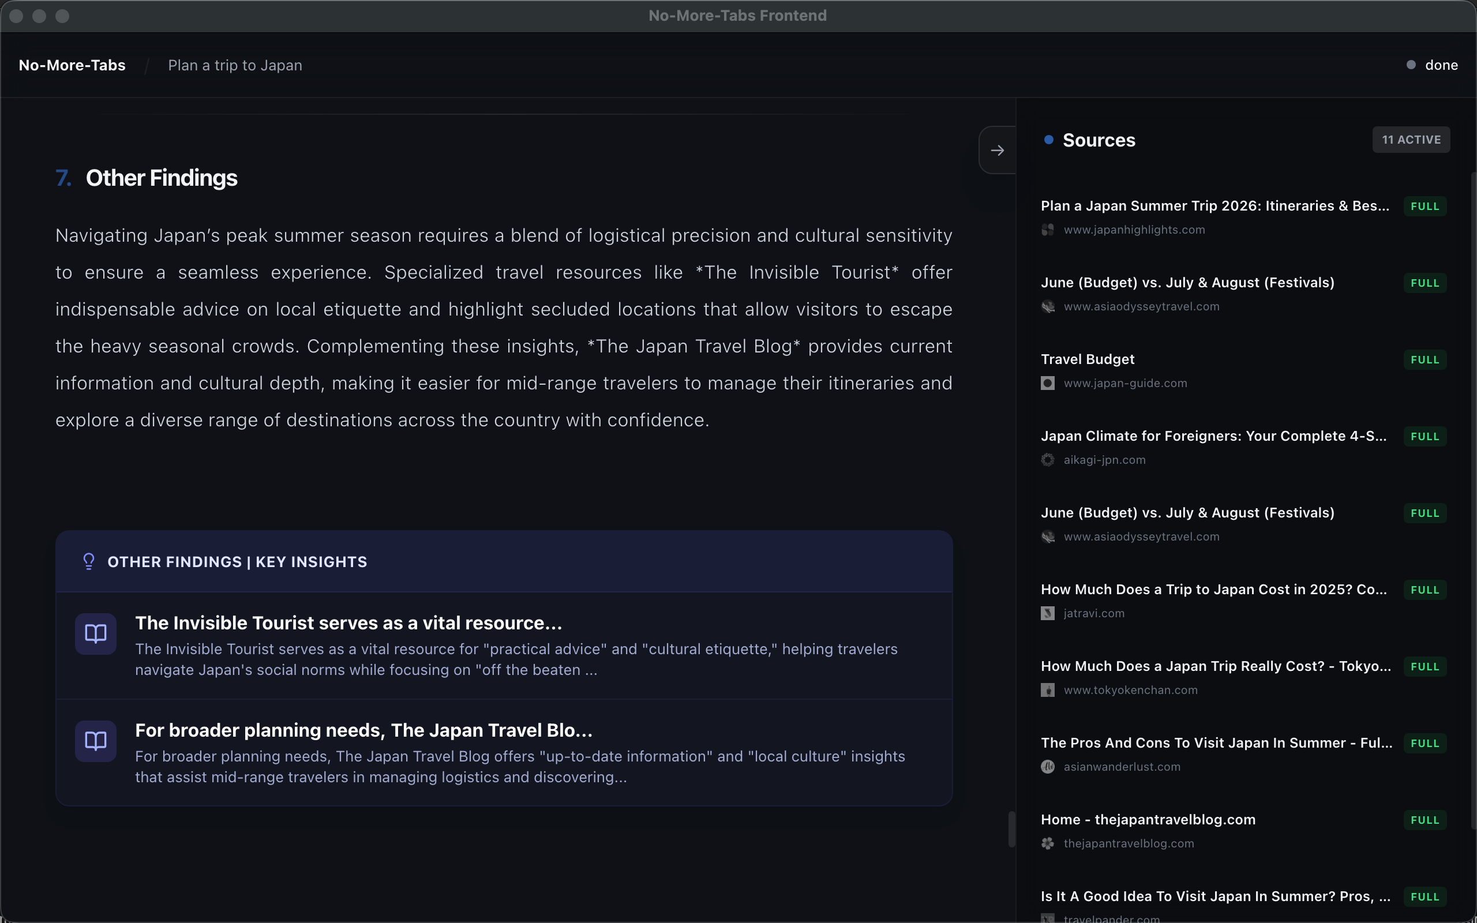Collapse sources panel with arrow button
Viewport: 1477px width, 923px height.
tap(998, 150)
